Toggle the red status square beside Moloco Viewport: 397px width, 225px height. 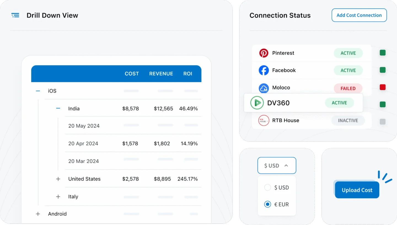(382, 87)
